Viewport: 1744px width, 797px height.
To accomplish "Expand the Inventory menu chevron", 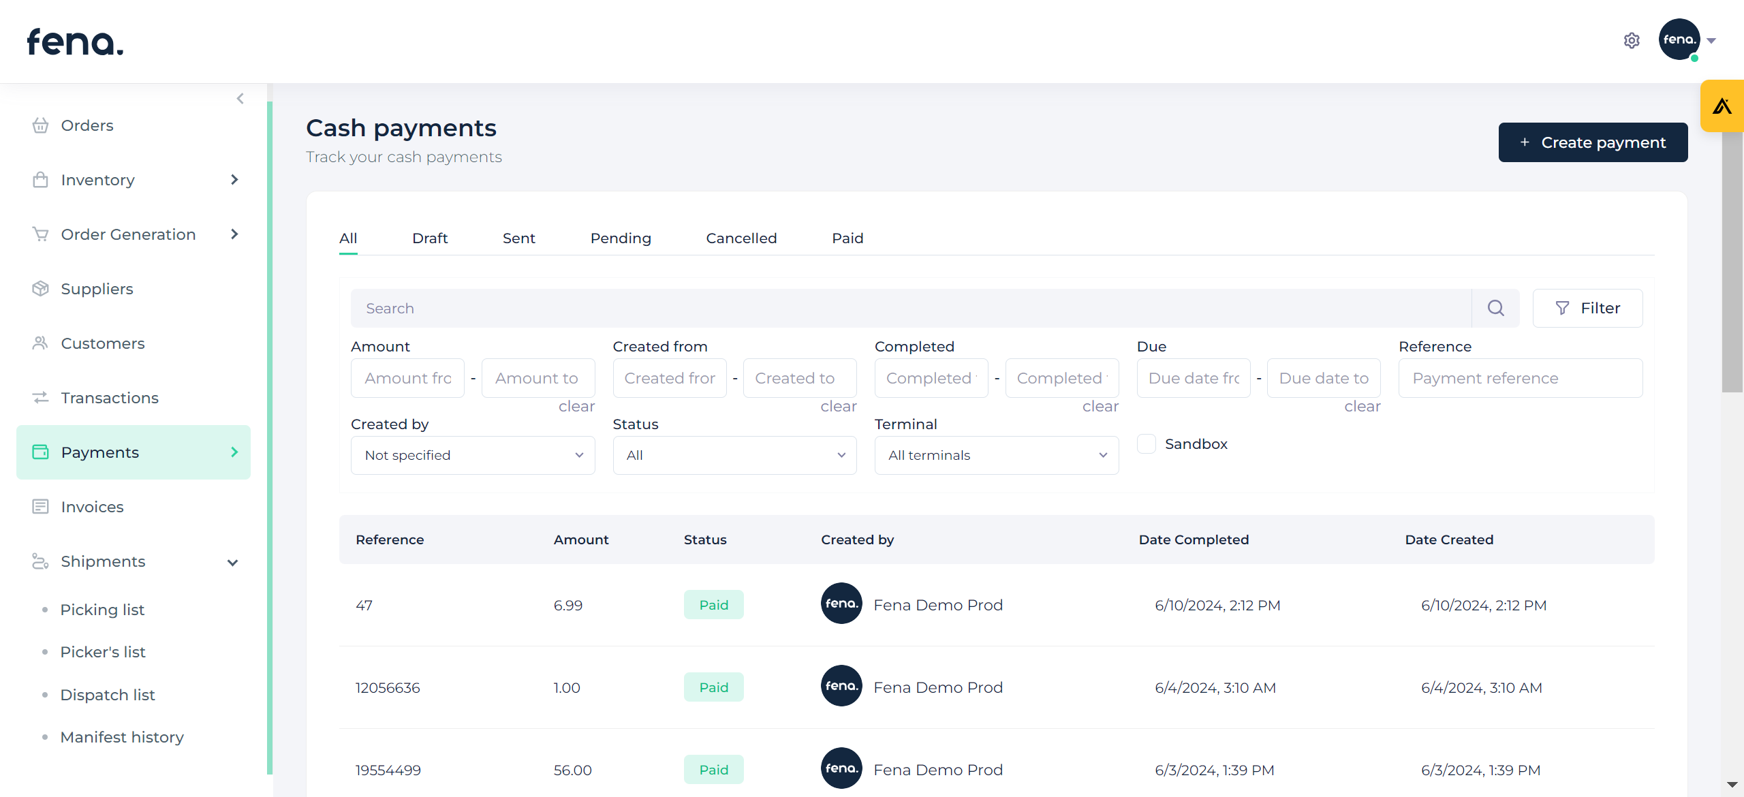I will click(x=234, y=180).
